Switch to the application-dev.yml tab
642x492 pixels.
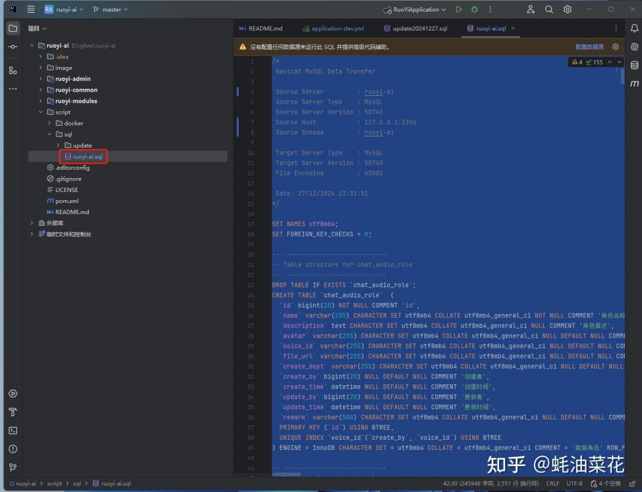tap(333, 29)
